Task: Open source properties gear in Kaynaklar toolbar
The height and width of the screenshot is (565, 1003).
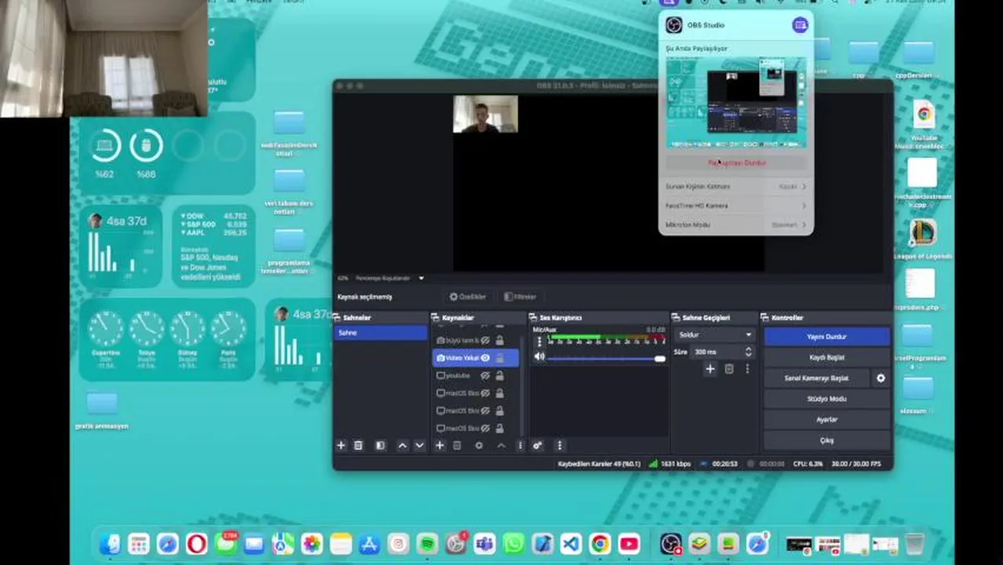Action: point(479,445)
